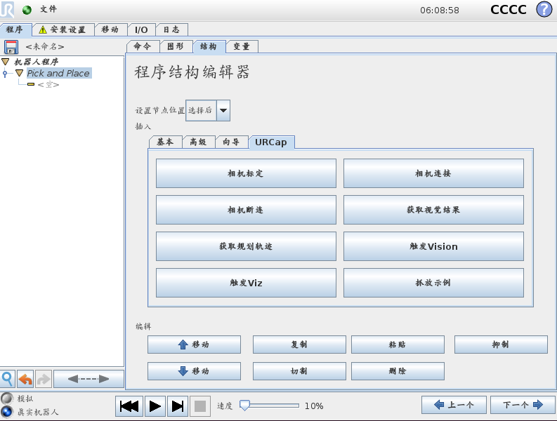Adjust the 速度 speed slider

coord(244,406)
